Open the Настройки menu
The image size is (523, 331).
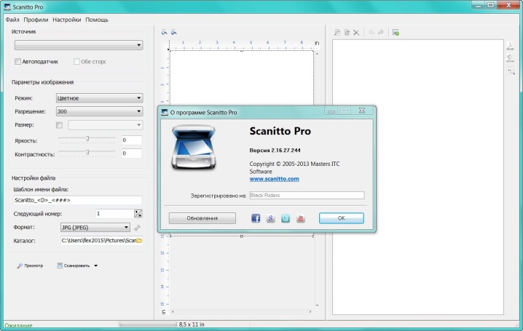(x=67, y=20)
